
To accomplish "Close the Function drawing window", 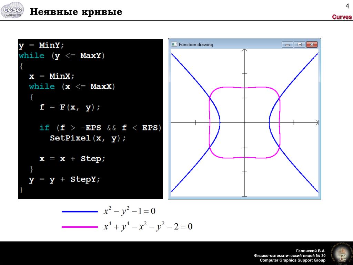I will 312,45.
